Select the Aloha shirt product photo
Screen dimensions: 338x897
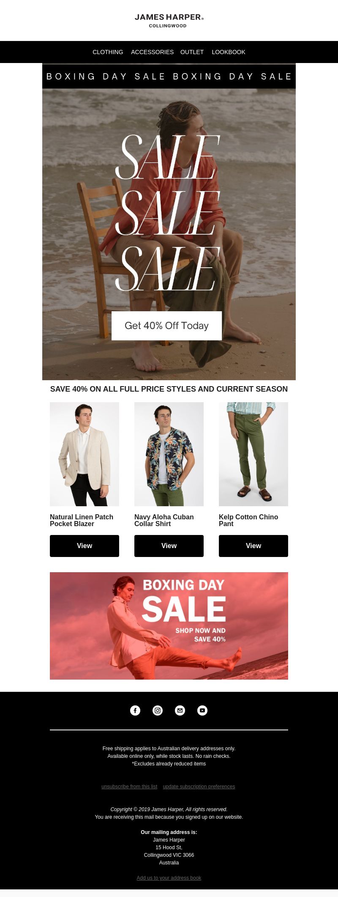pos(169,454)
